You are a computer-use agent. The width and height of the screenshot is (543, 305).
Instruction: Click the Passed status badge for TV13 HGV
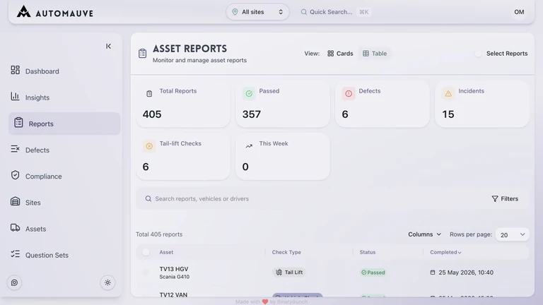coord(373,273)
